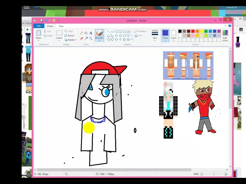Viewport: 246px width, 184px height.
Task: Choose the Oval shape
Action: click(x=116, y=31)
